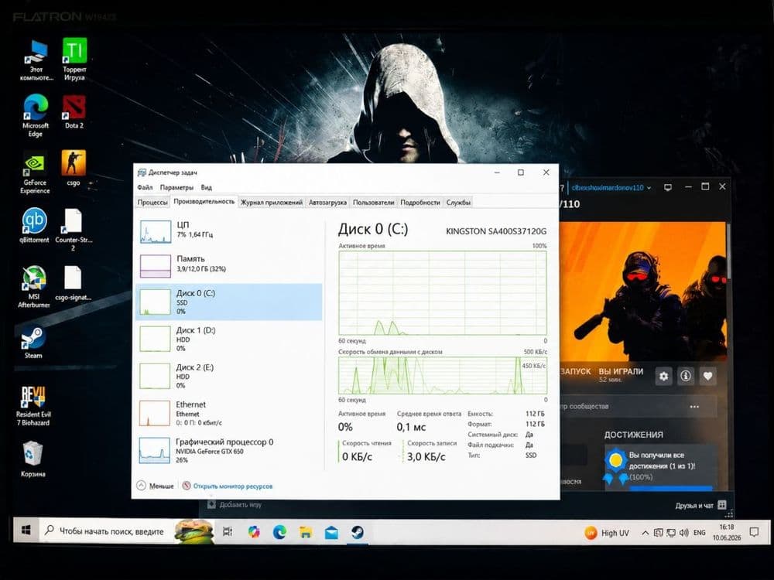Open the Mail app in the taskbar
The height and width of the screenshot is (580, 774).
tap(332, 532)
